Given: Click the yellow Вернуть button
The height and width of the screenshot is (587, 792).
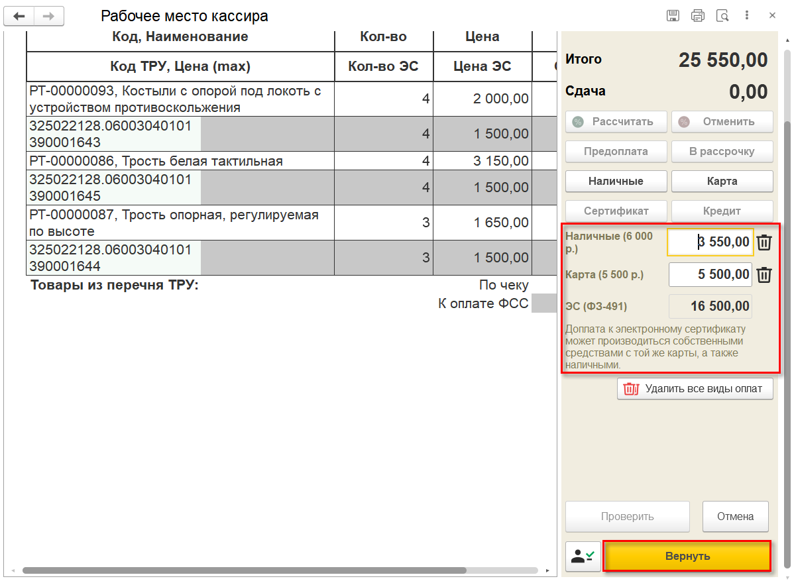Looking at the screenshot, I should pos(687,557).
